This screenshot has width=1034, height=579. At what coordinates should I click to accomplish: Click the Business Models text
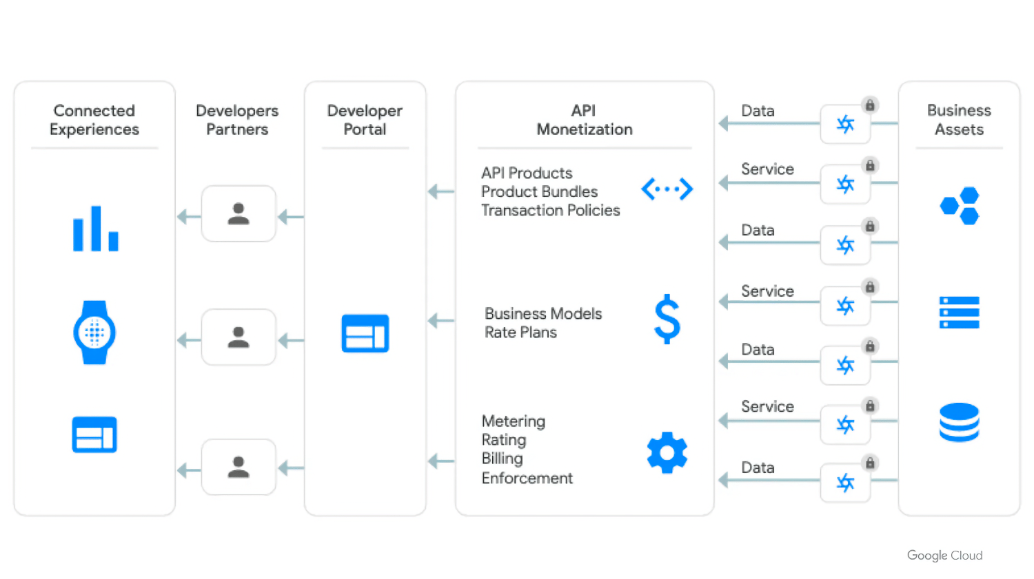pyautogui.click(x=543, y=313)
